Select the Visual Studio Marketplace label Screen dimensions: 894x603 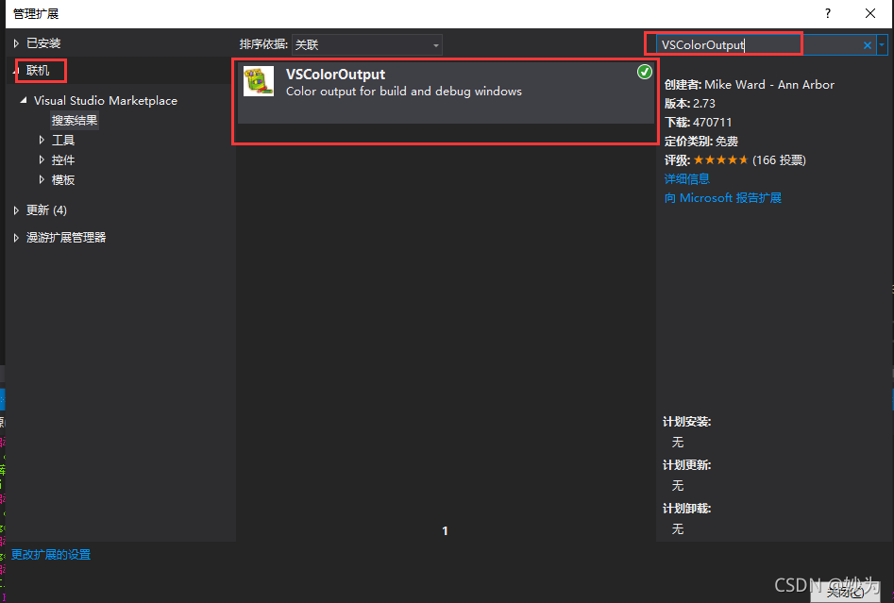[106, 101]
